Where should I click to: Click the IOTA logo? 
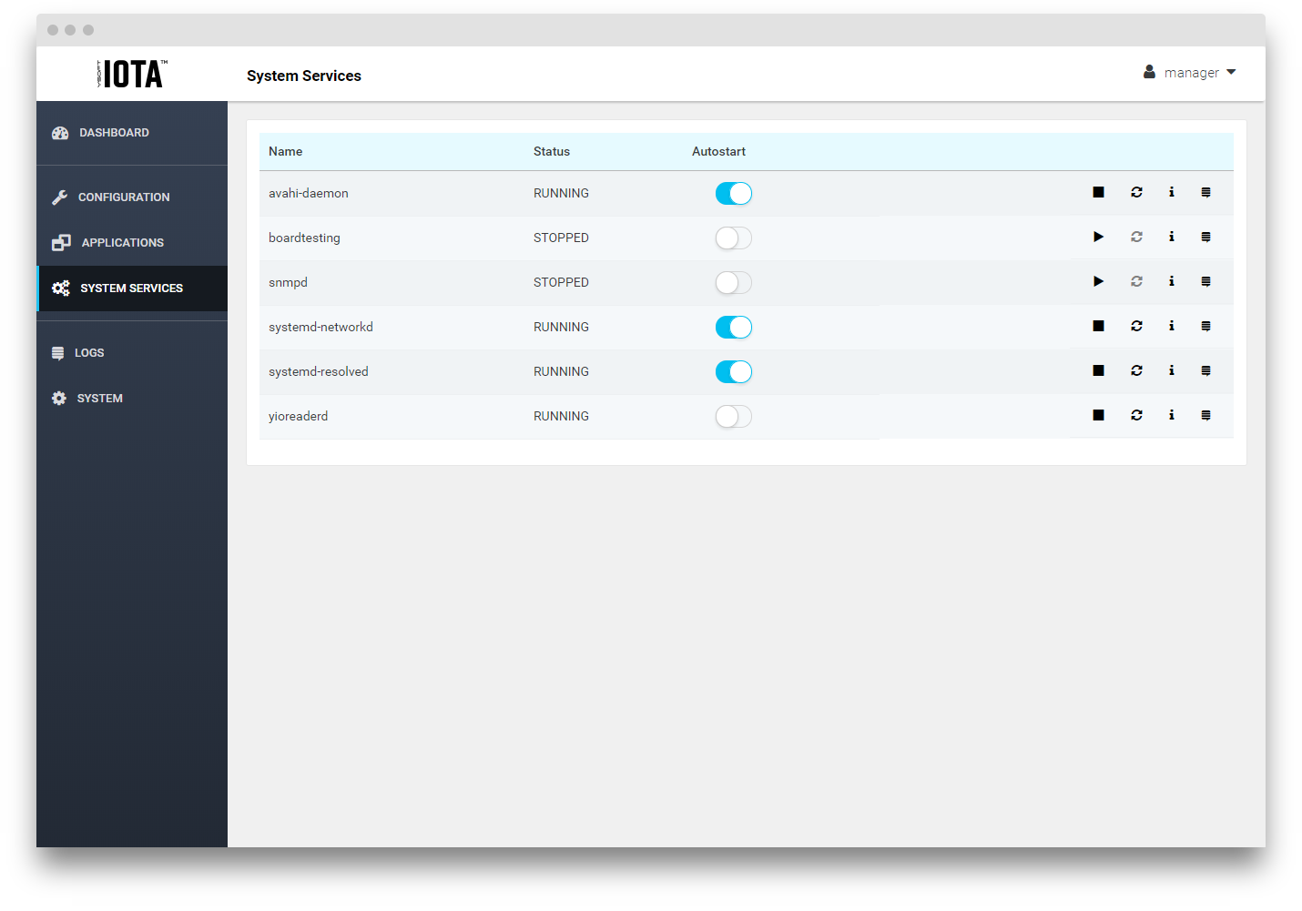[132, 74]
